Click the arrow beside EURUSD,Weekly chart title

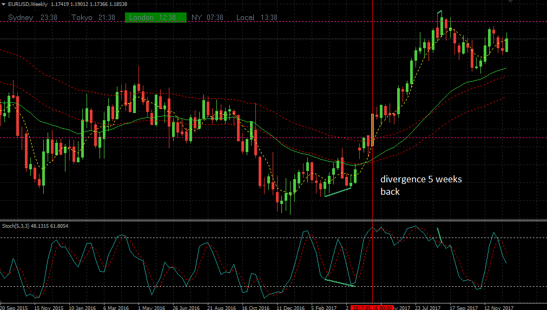[x=3, y=4]
